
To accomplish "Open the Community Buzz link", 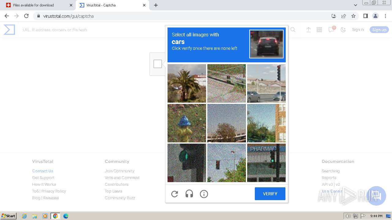I will tap(120, 198).
